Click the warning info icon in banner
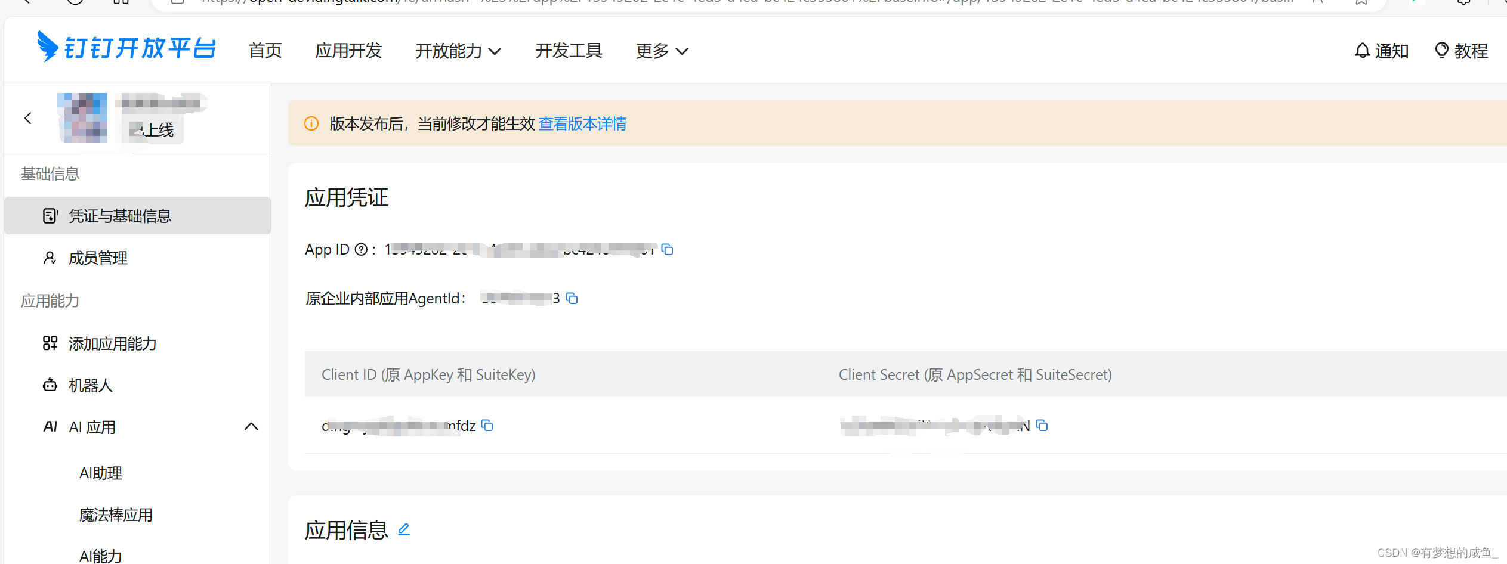This screenshot has height=564, width=1507. pos(311,123)
